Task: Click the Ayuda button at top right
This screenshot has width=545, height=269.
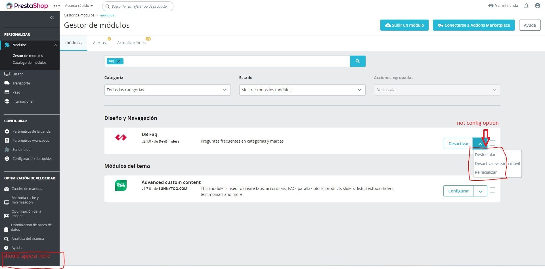Action: click(x=530, y=25)
